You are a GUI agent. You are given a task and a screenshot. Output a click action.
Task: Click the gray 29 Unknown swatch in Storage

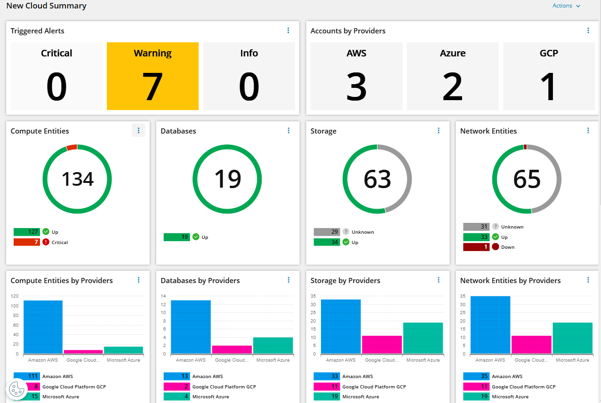[327, 232]
